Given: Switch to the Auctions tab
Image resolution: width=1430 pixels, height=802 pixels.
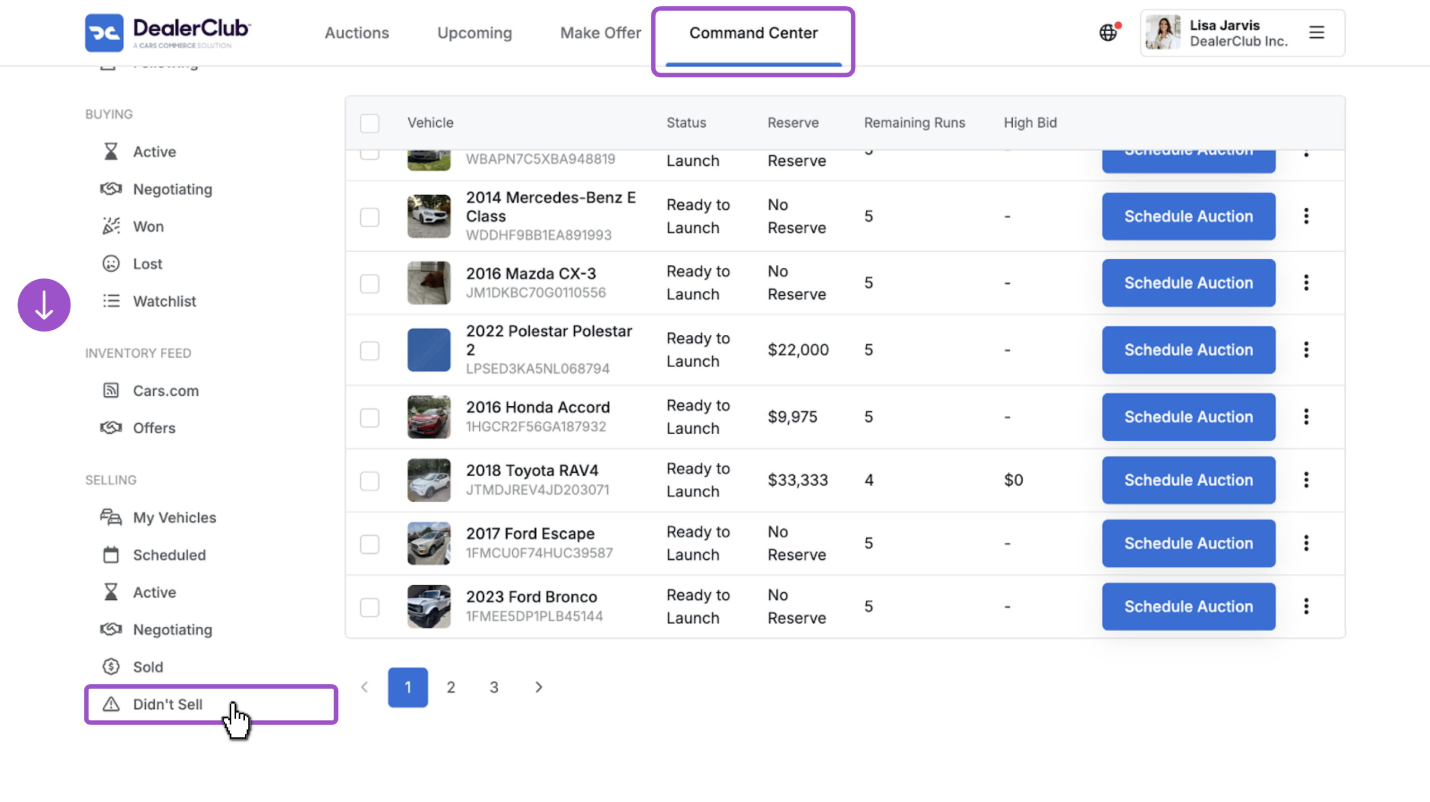Looking at the screenshot, I should (x=356, y=33).
